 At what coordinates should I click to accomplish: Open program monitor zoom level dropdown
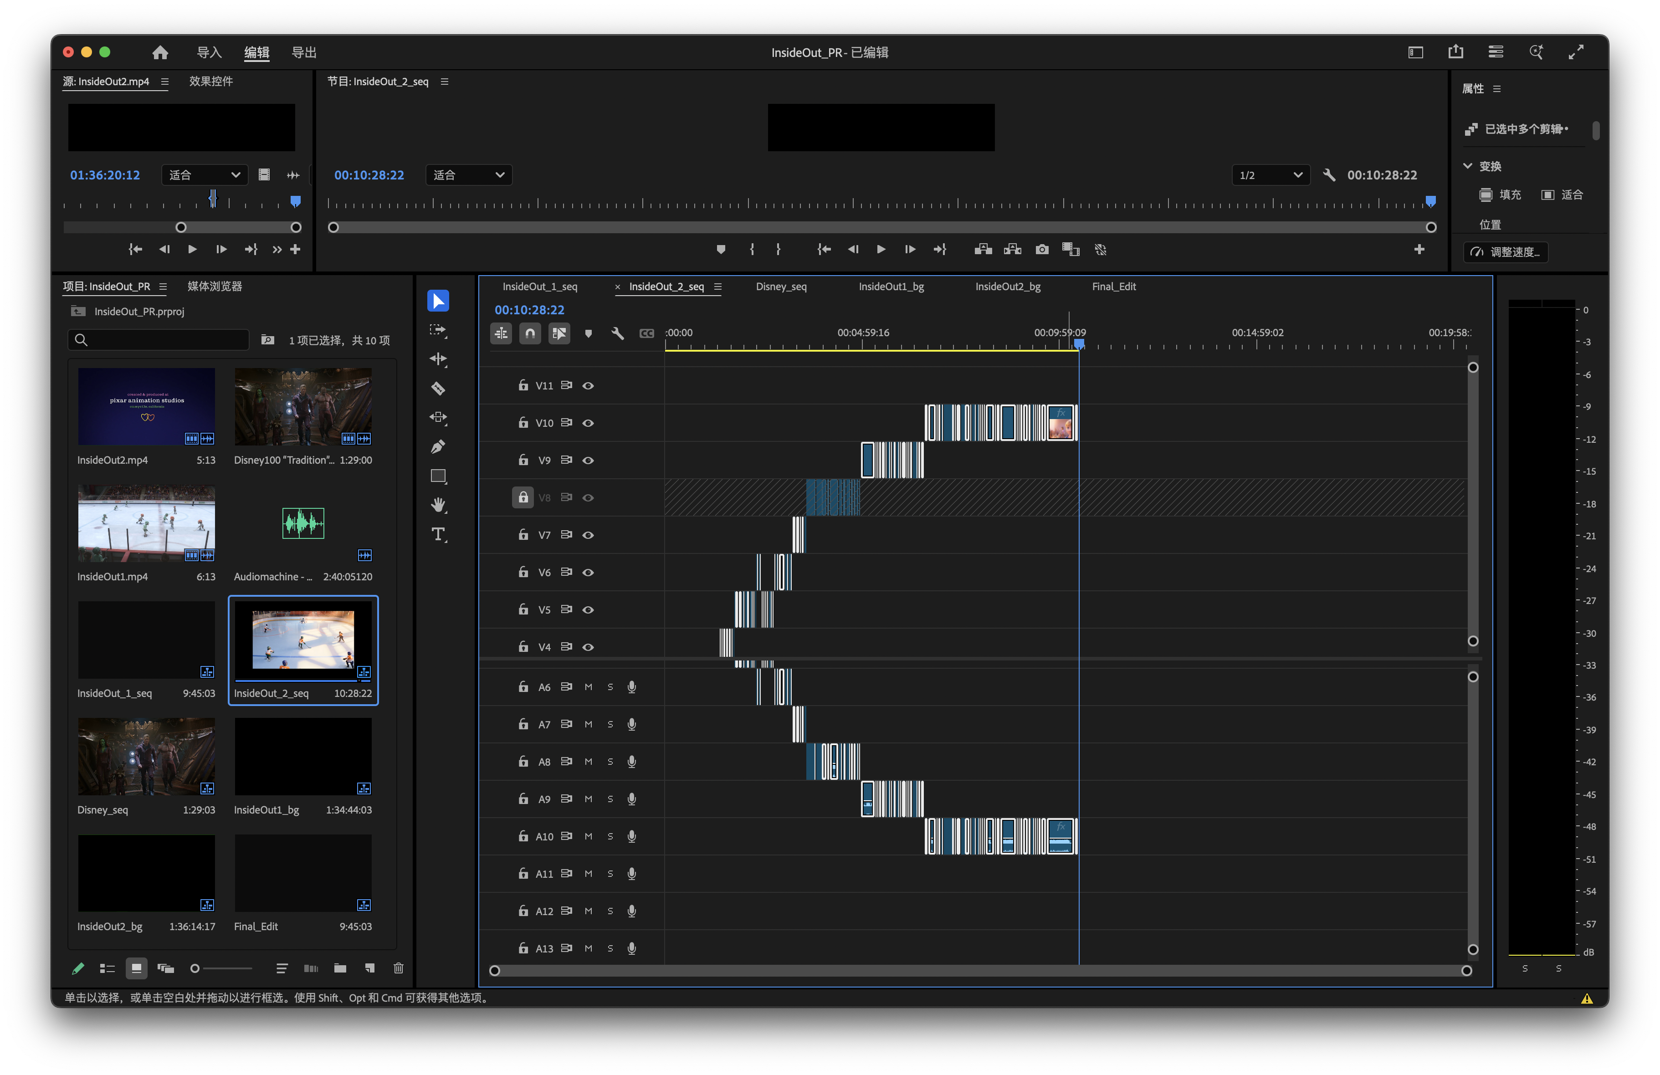click(x=469, y=175)
